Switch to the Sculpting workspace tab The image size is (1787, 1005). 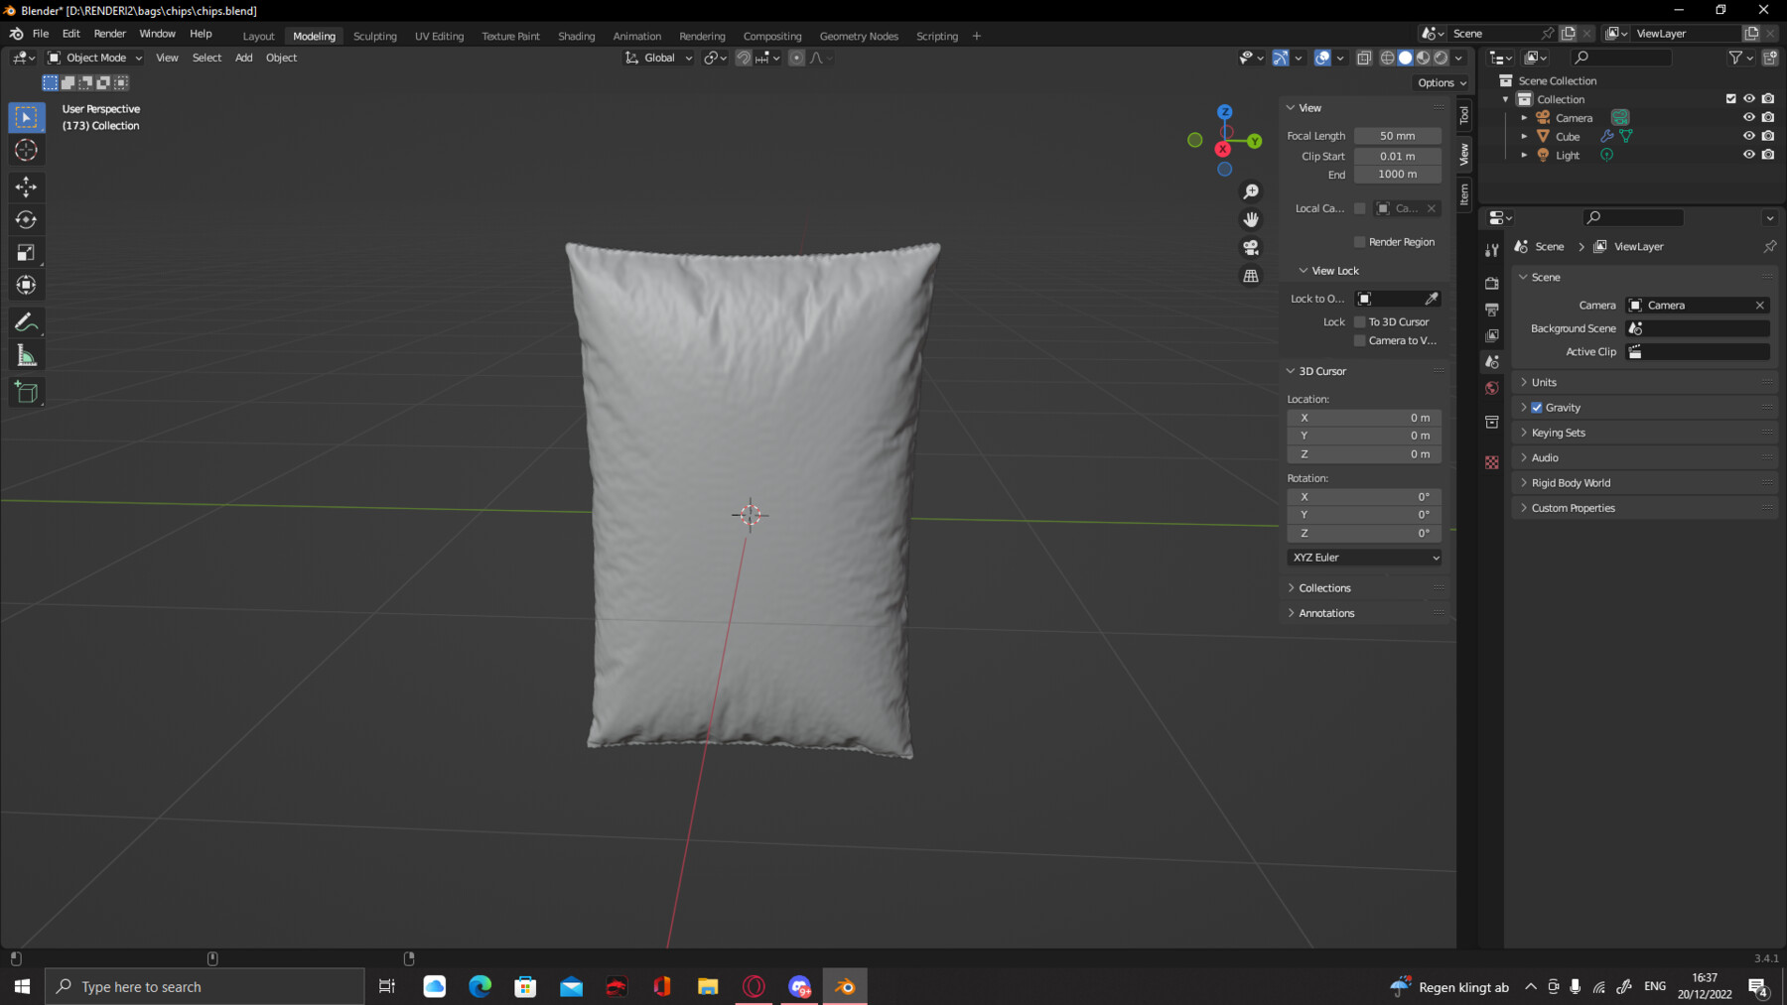coord(374,36)
